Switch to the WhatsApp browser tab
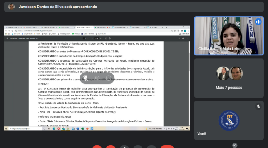This screenshot has width=268, height=148. coord(67,27)
